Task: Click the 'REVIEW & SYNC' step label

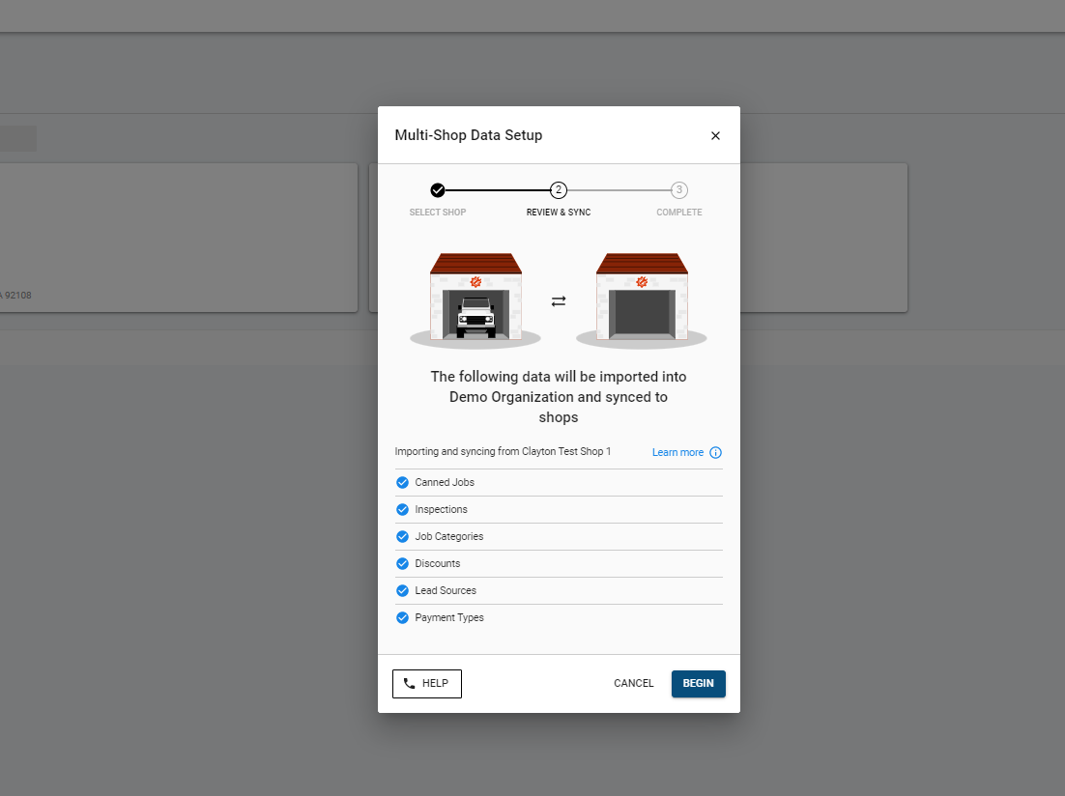Action: 559,213
